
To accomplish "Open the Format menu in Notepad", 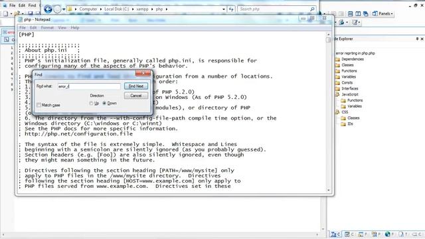I will [47, 28].
